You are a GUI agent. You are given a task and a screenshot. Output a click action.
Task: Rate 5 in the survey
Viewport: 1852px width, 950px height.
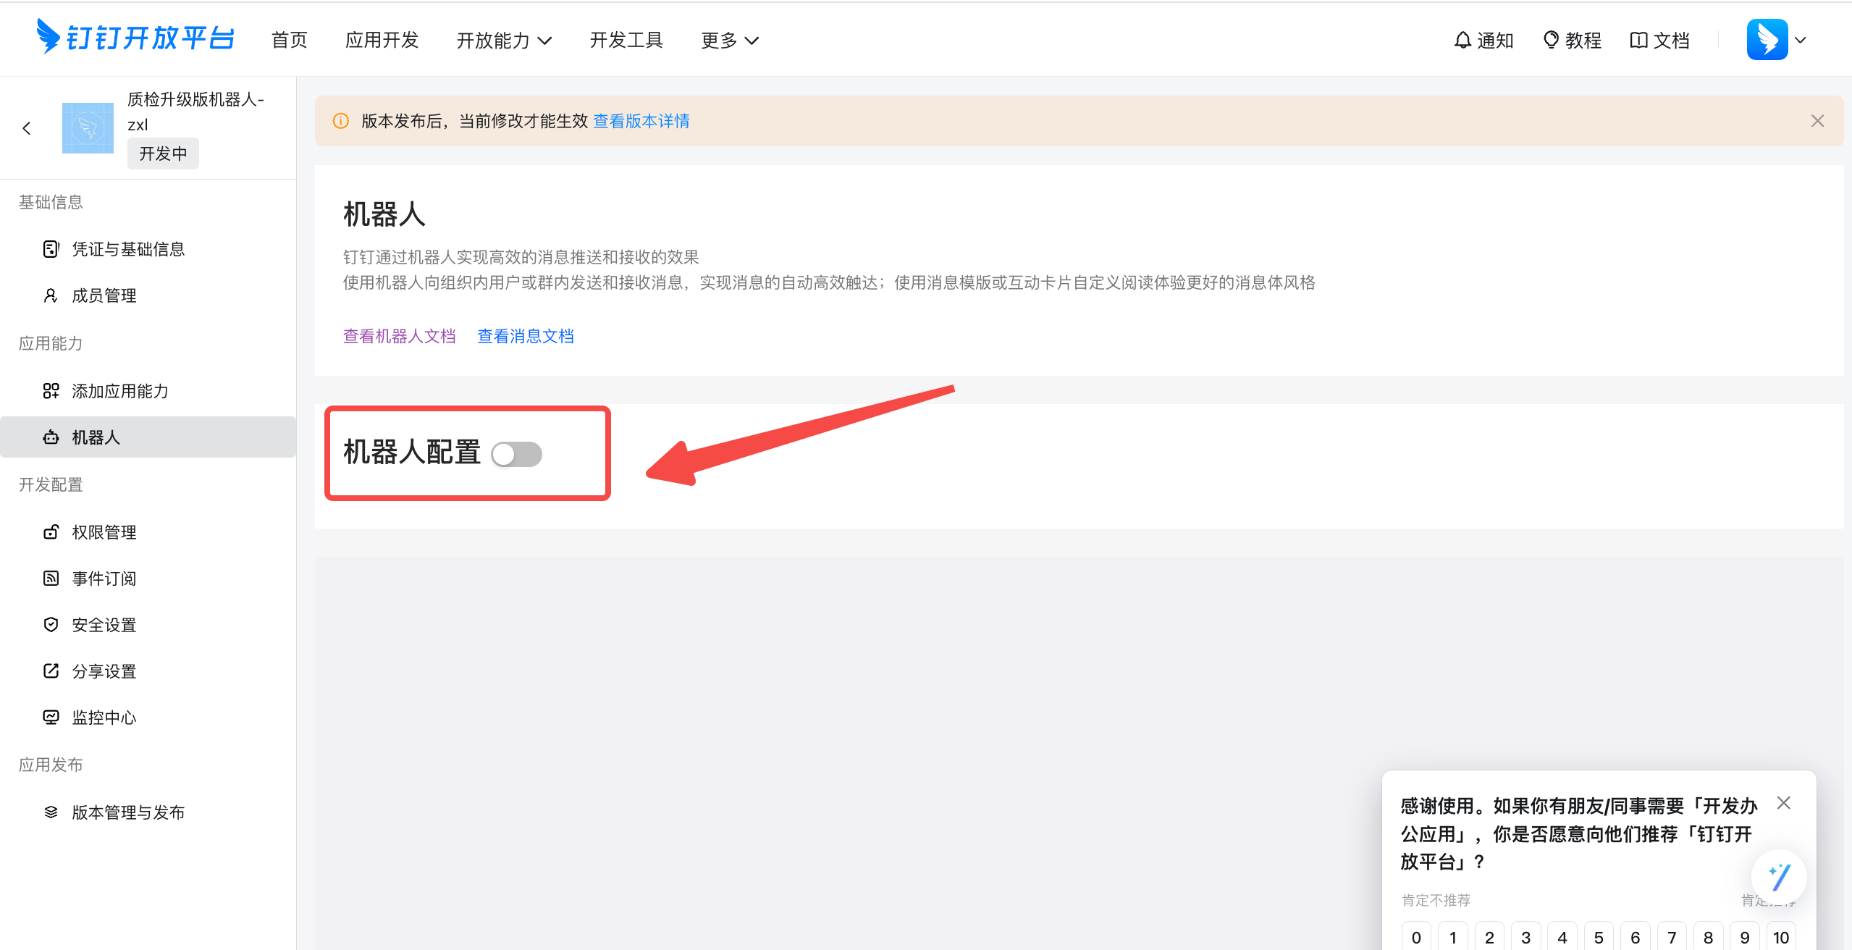1599,937
